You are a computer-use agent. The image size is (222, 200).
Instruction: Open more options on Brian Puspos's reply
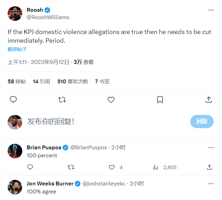tap(211, 147)
